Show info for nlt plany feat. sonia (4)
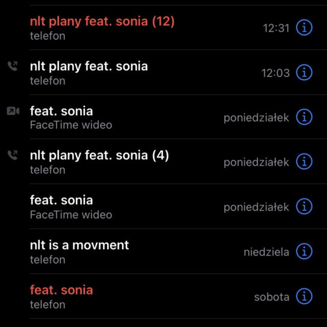This screenshot has height=327, width=327. click(304, 162)
